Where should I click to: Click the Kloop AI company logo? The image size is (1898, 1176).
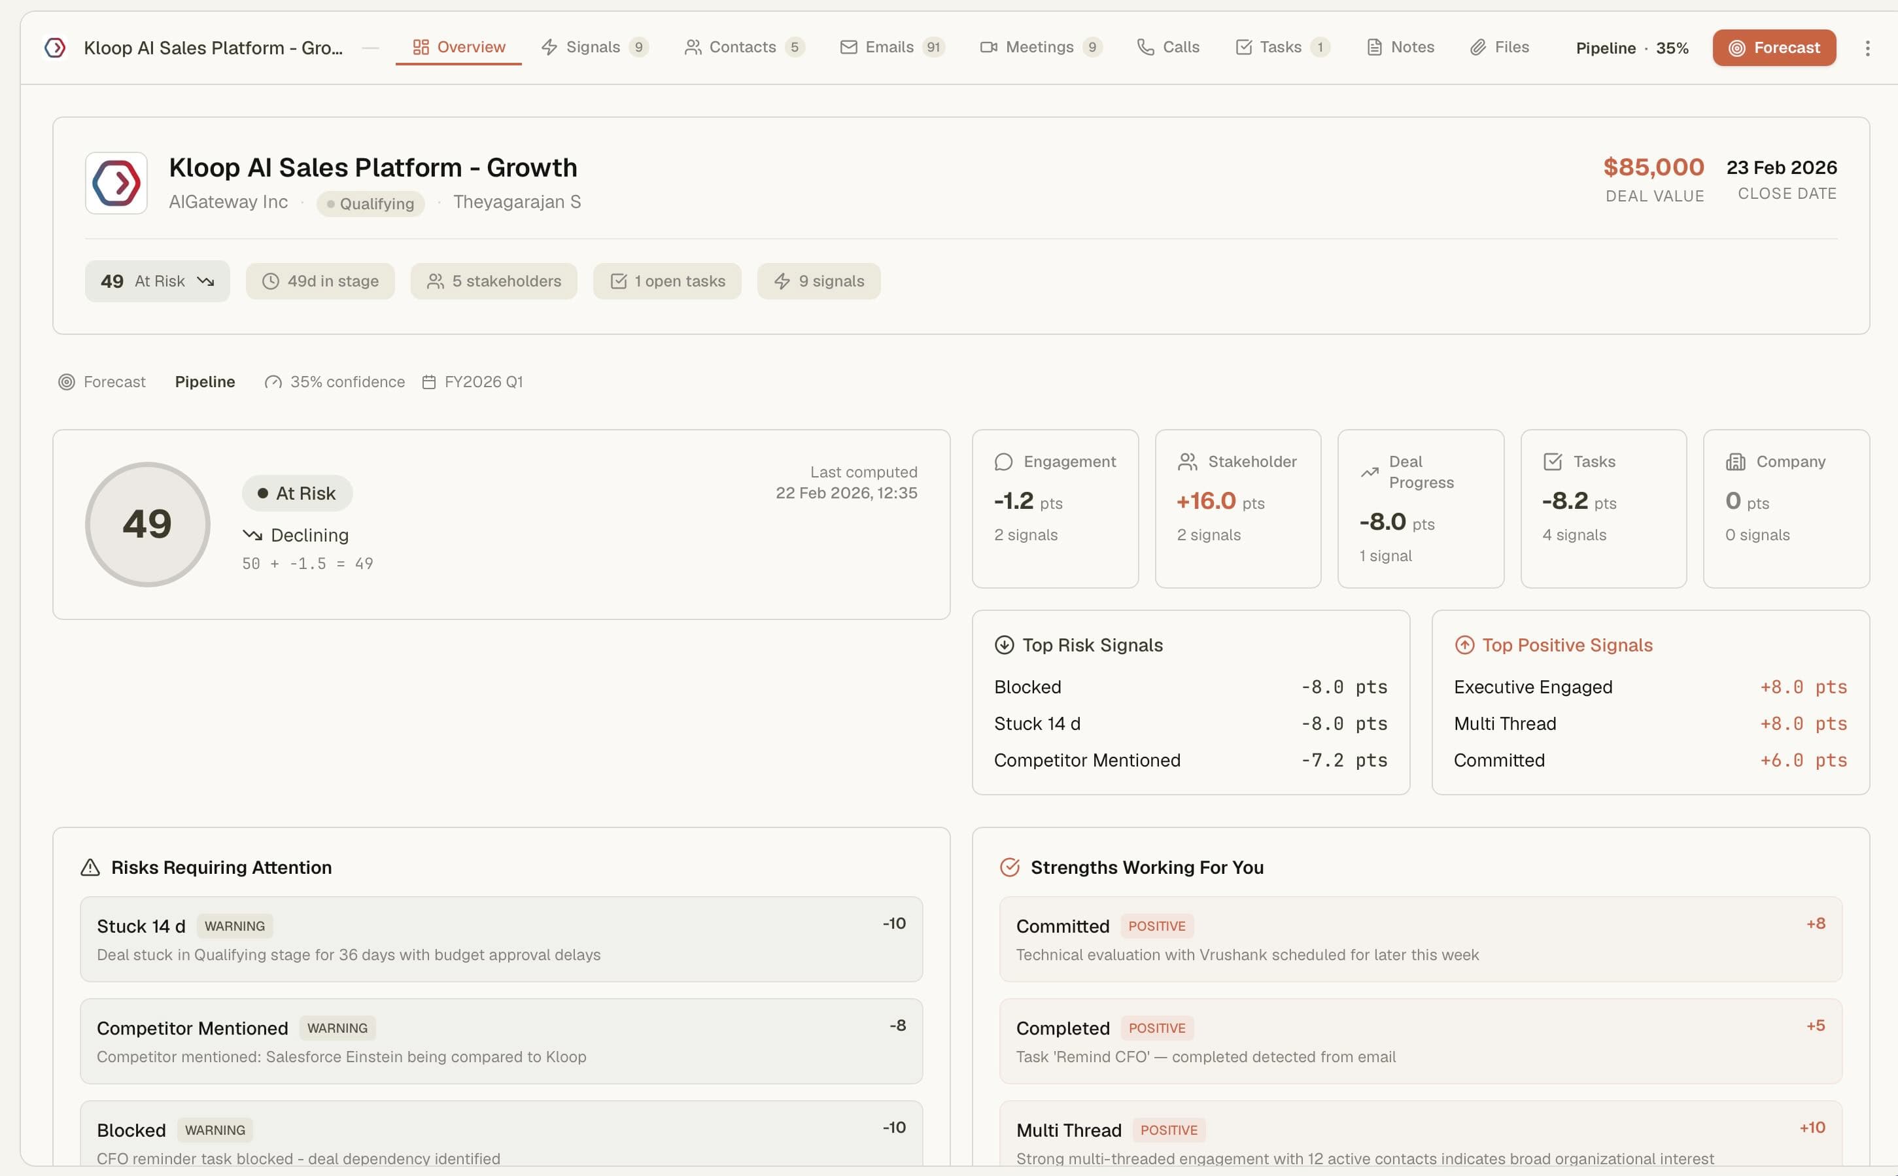click(x=115, y=182)
